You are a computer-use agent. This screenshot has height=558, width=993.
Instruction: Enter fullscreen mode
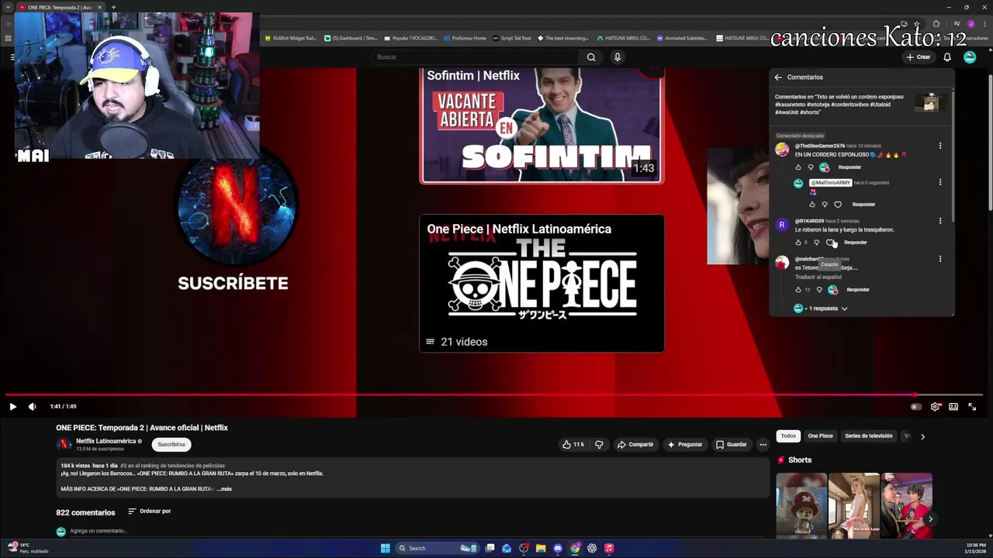tap(972, 406)
